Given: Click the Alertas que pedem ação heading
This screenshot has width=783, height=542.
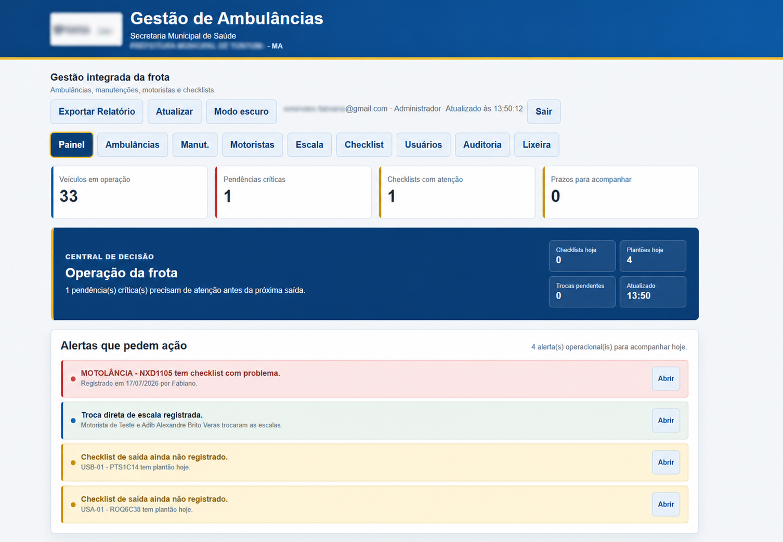Looking at the screenshot, I should click(x=124, y=346).
